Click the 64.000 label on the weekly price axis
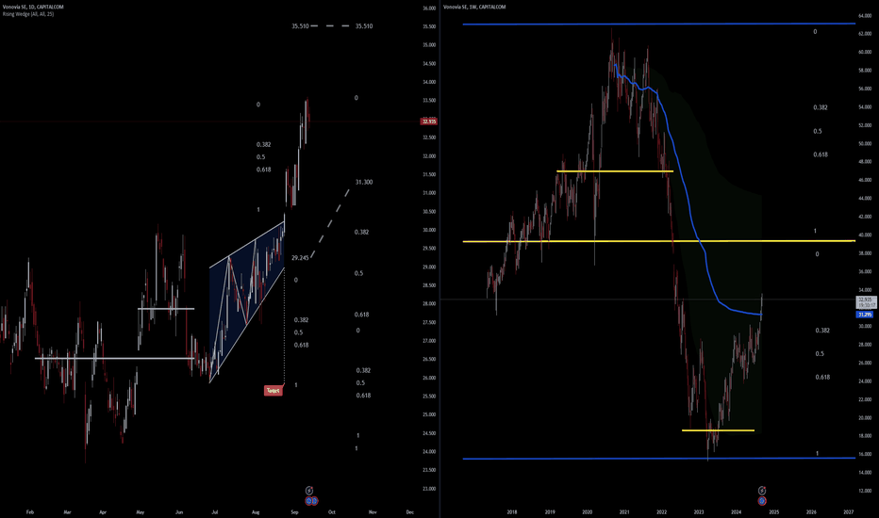This screenshot has width=879, height=518. (865, 16)
